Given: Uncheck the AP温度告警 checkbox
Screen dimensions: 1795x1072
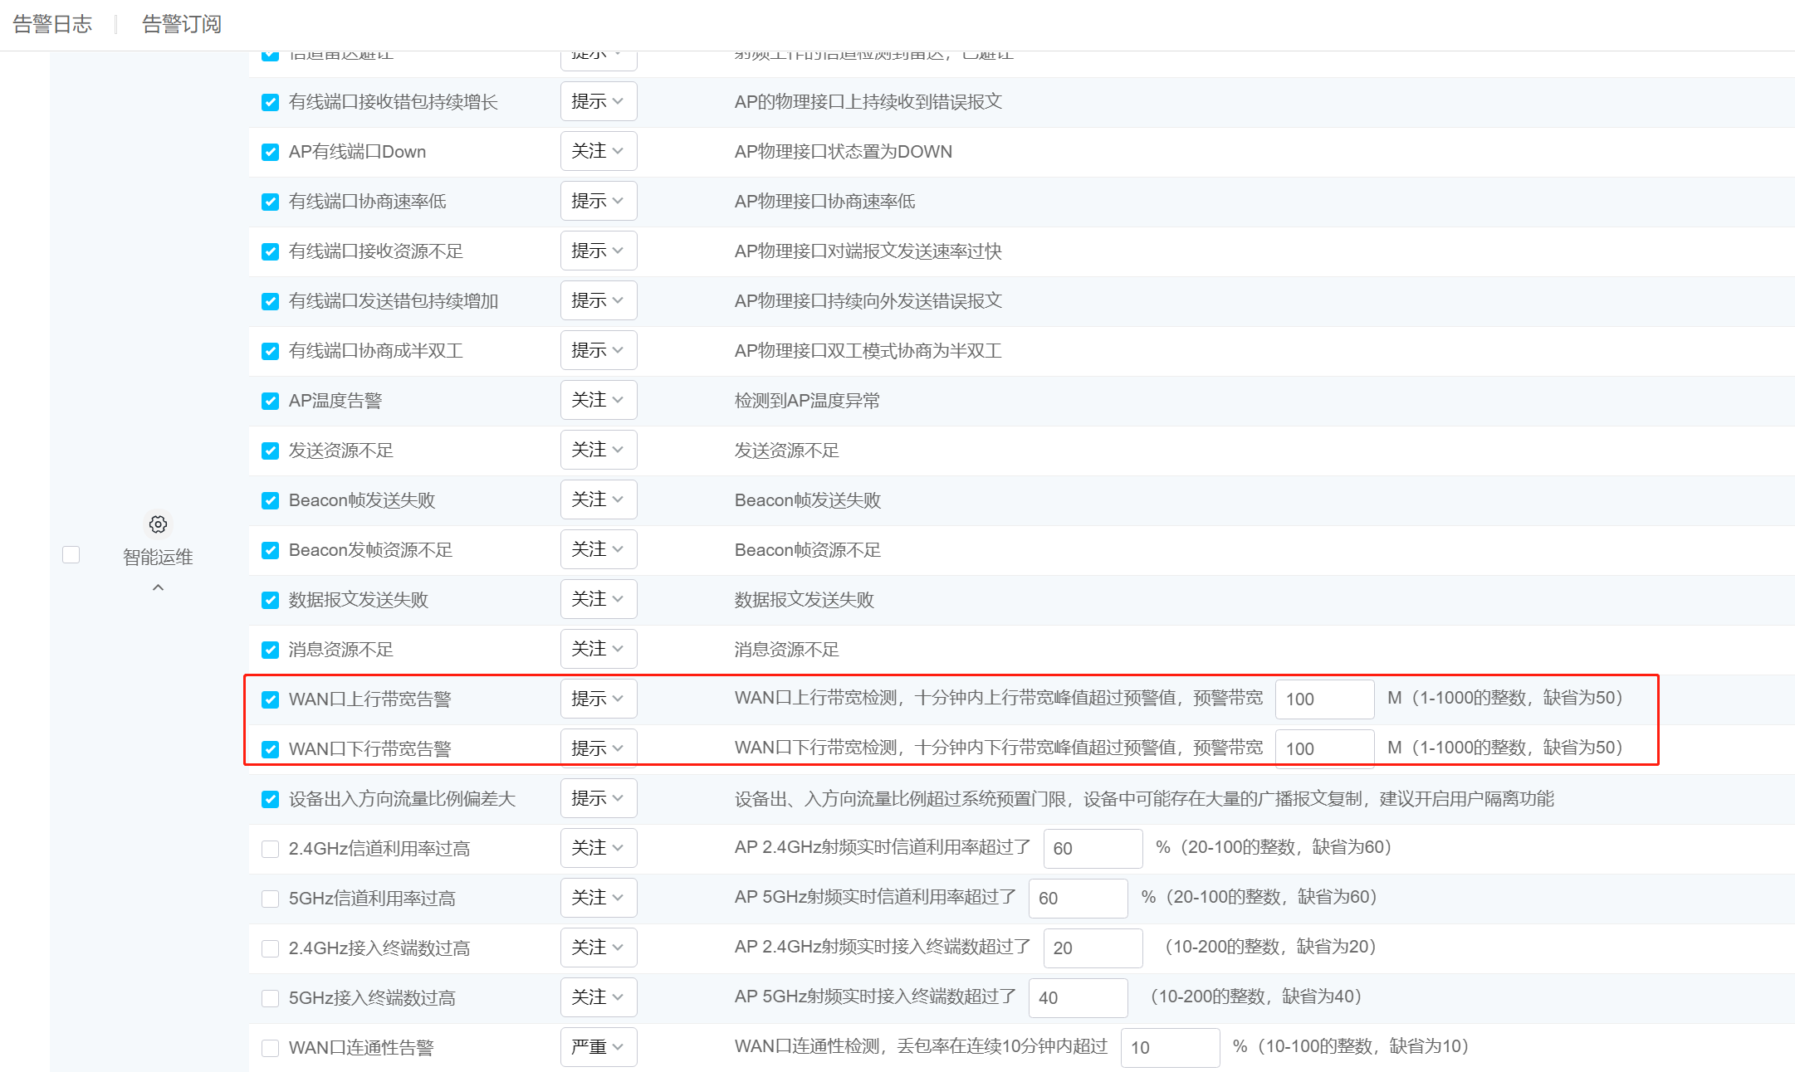Looking at the screenshot, I should click(270, 401).
